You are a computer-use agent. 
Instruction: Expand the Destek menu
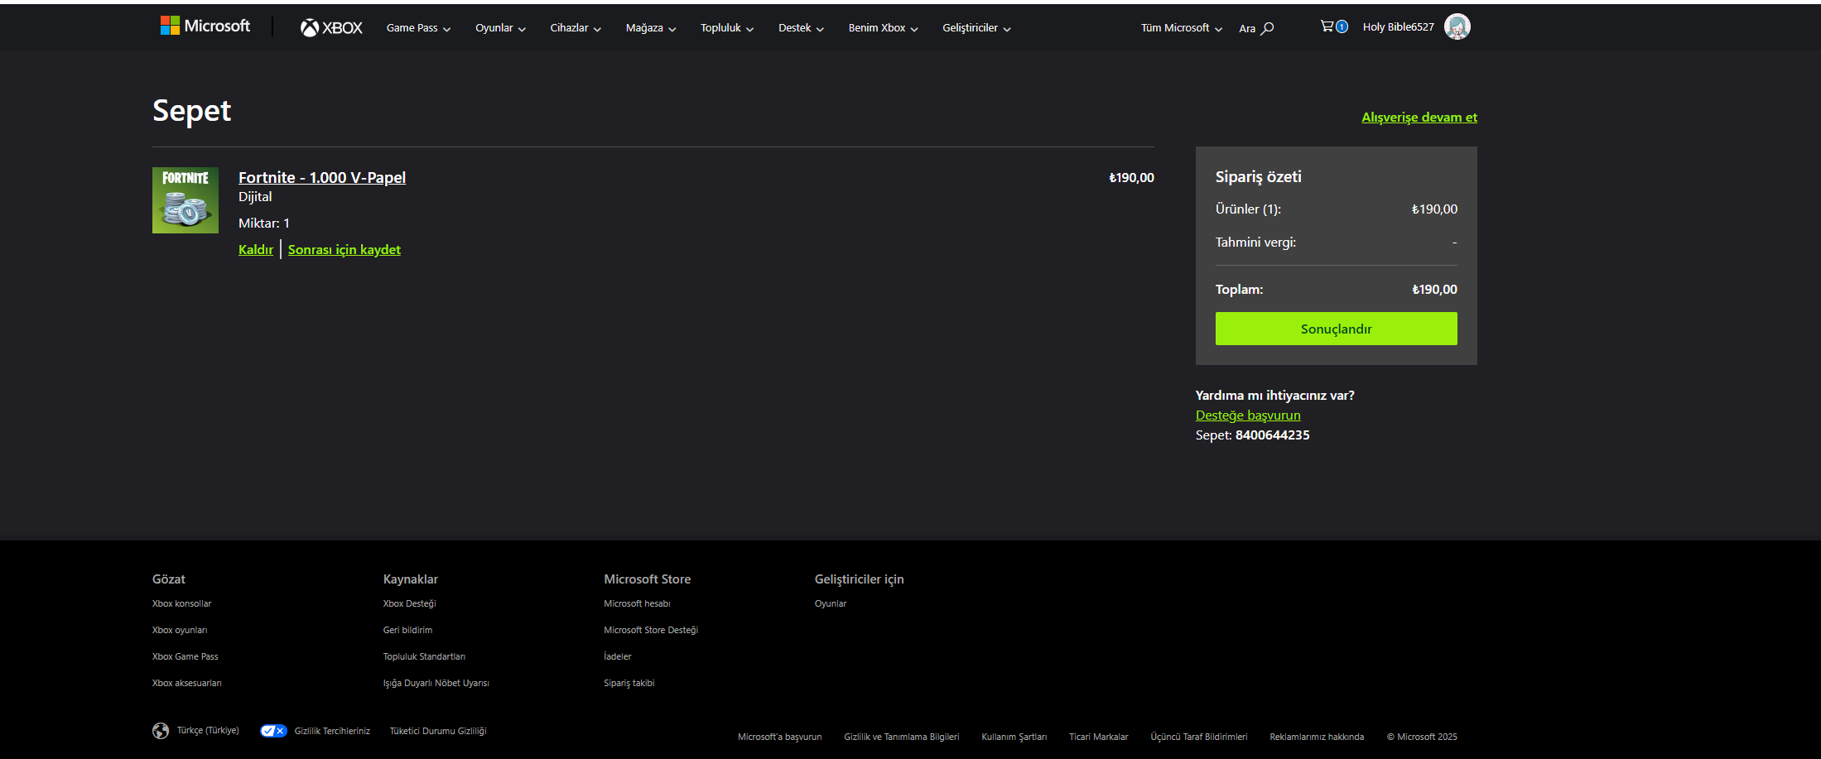(801, 28)
